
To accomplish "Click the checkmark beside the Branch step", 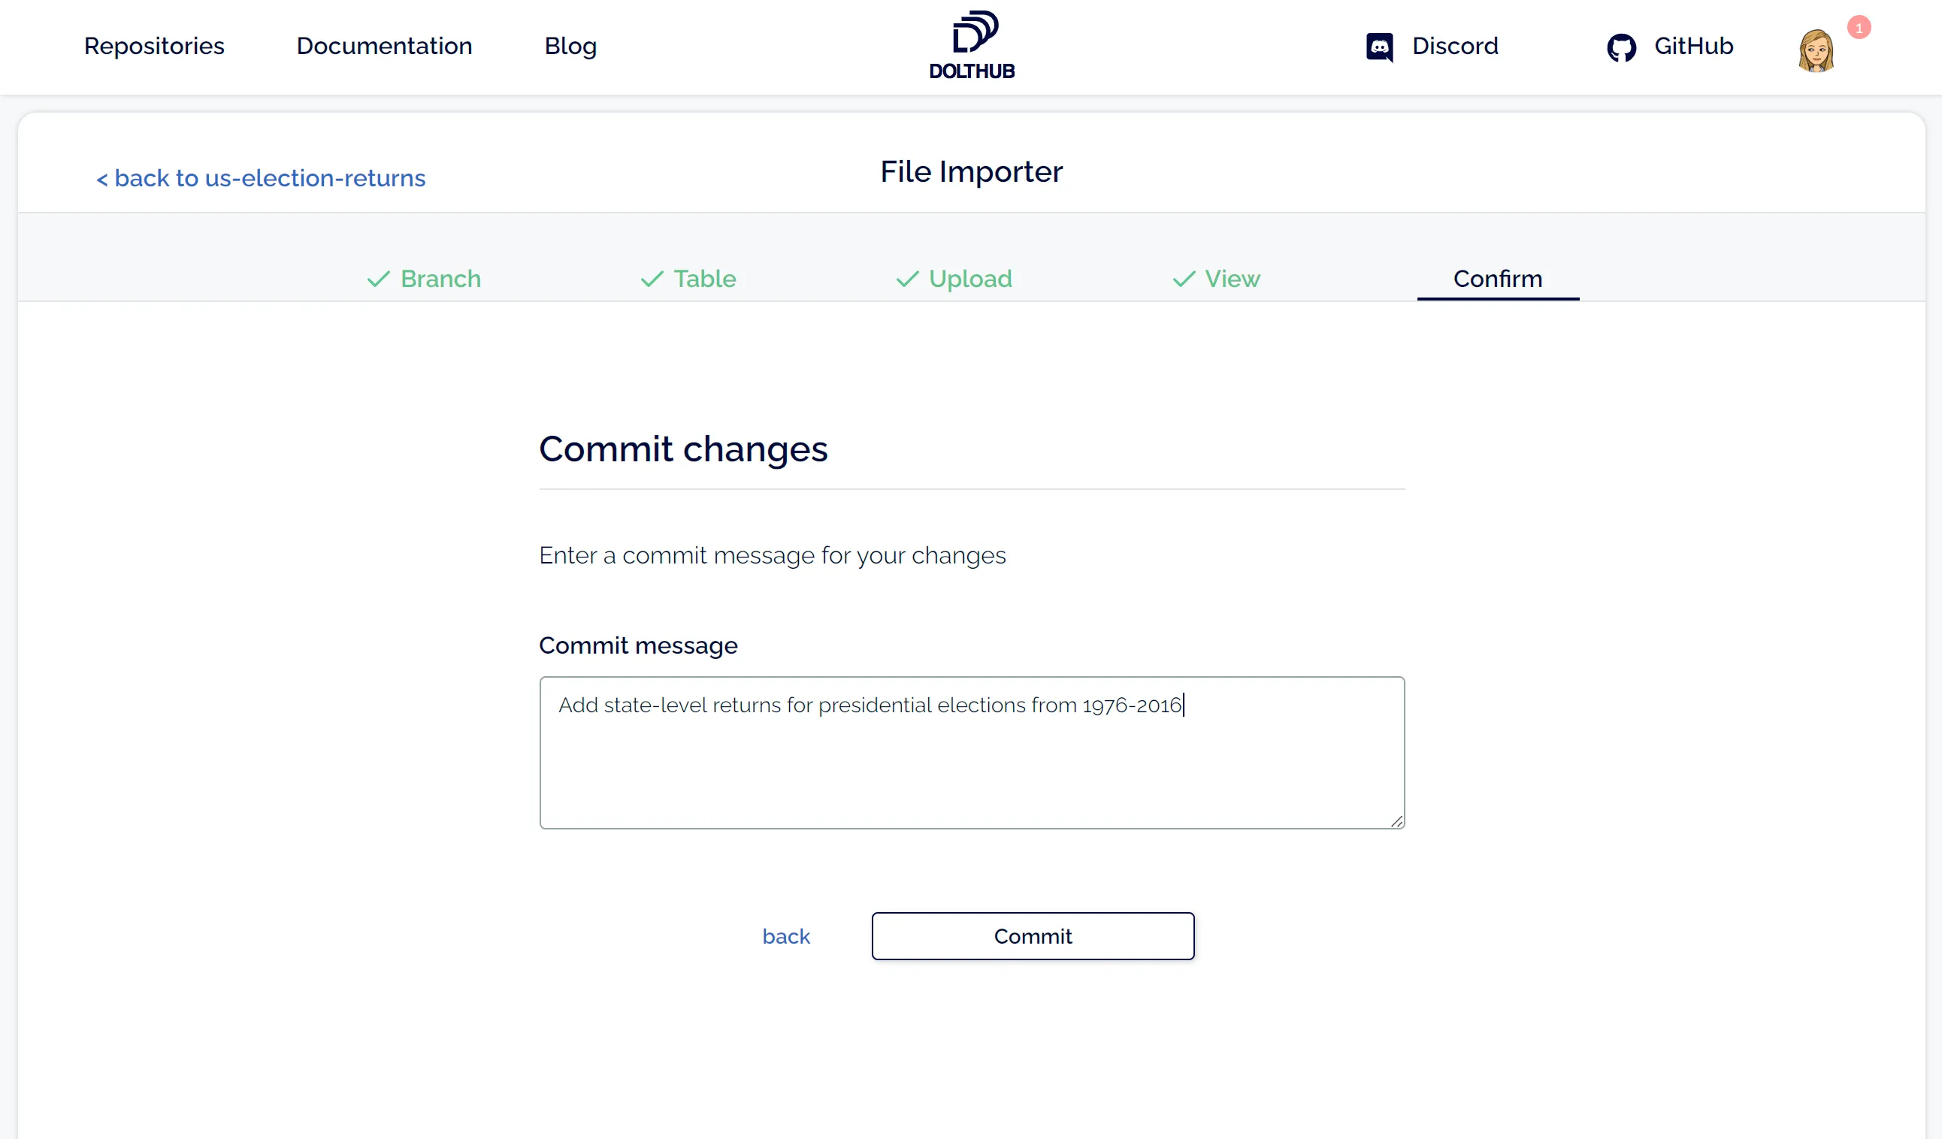I will (x=377, y=279).
